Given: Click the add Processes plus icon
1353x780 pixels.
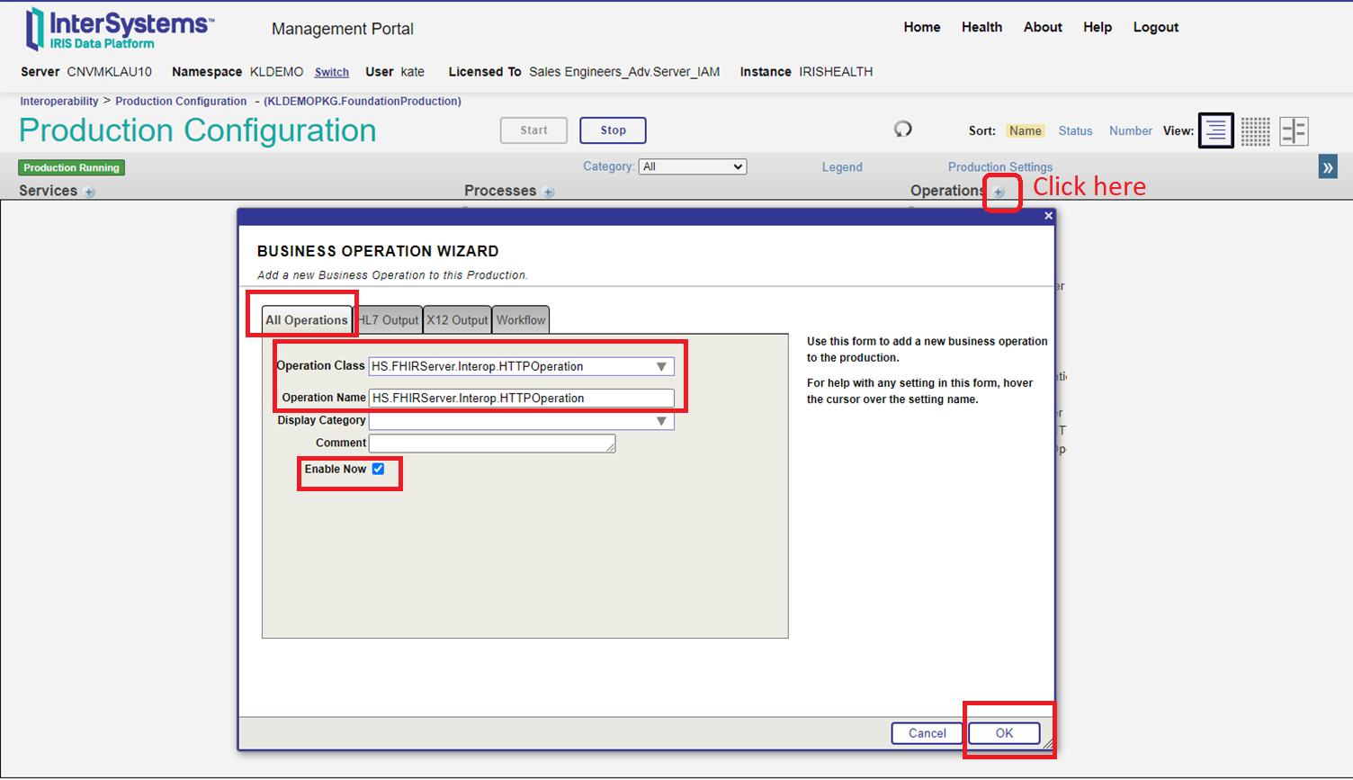Looking at the screenshot, I should 549,192.
